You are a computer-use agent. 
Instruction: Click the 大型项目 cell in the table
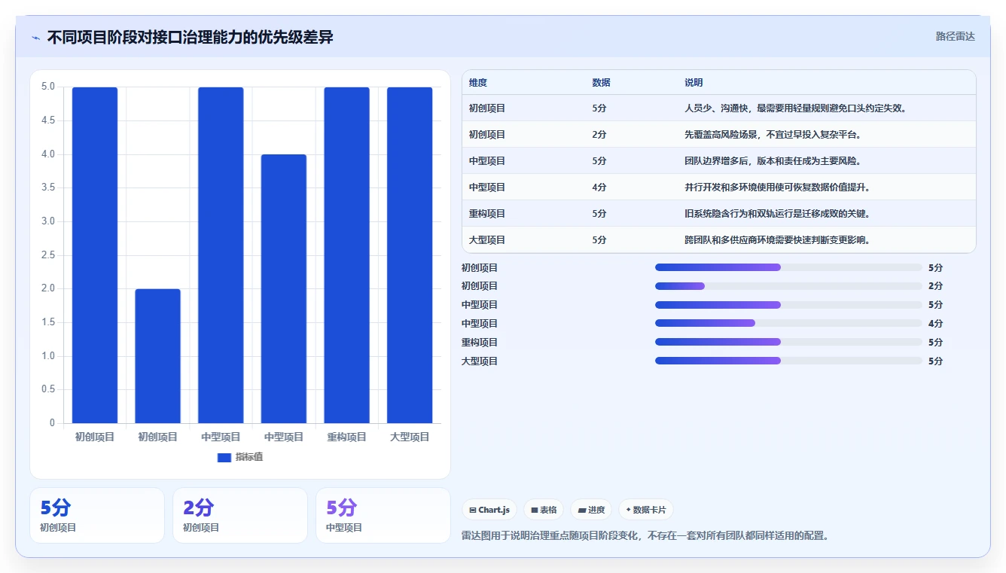487,240
